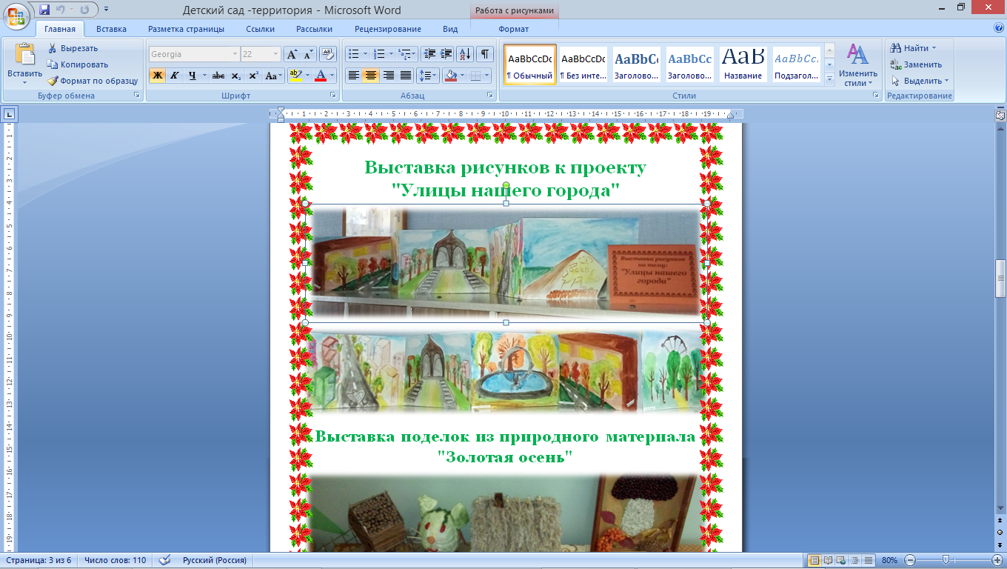The image size is (1007, 569).
Task: Expand the styles gallery more arrow
Action: (830, 77)
